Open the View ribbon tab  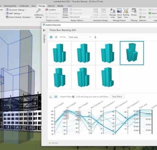[33, 6]
